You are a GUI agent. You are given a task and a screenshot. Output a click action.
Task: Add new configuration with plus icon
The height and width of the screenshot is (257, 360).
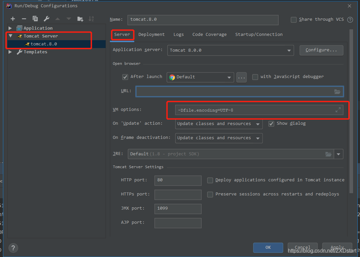click(x=13, y=19)
